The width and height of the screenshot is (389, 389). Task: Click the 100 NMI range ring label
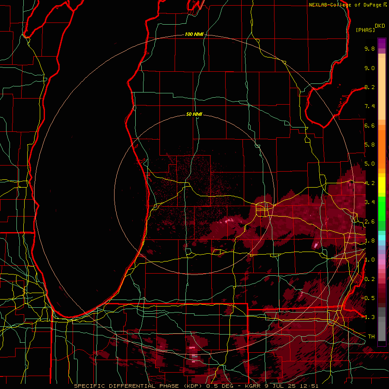click(x=194, y=34)
